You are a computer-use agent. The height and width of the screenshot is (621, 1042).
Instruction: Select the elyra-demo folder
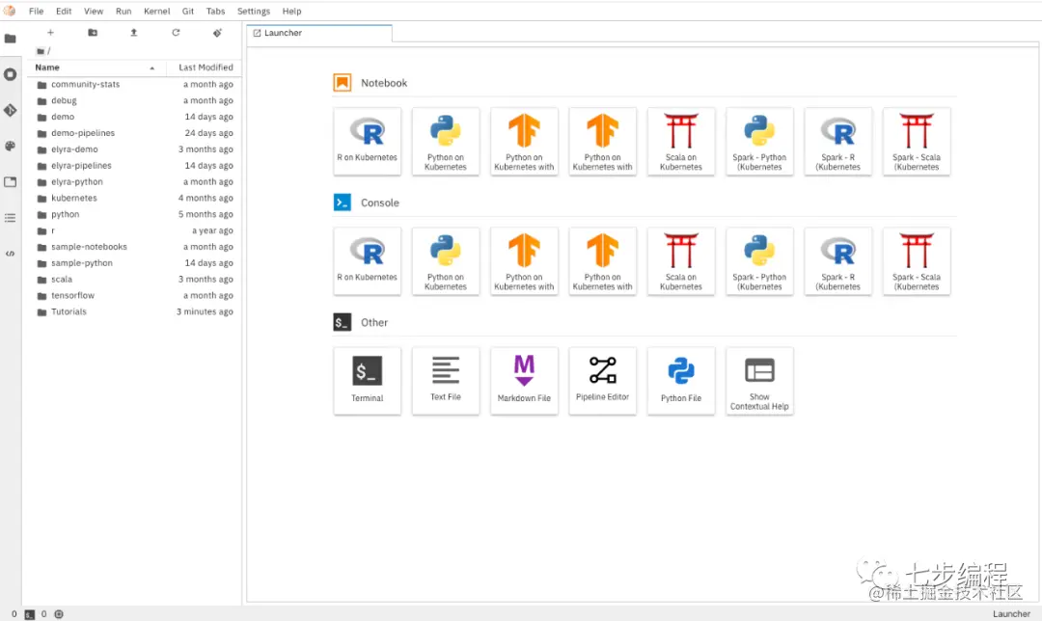point(133,149)
